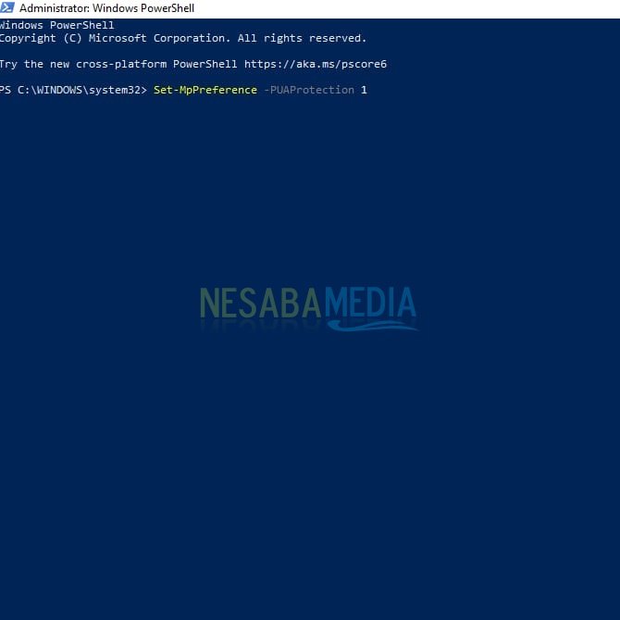Click the 'PS C:\WINDOWS\system32>' prompt
The image size is (620, 620).
73,90
